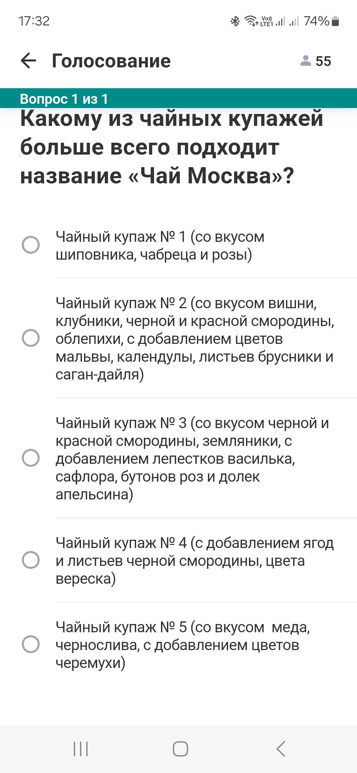This screenshot has height=773, width=357.
Task: Tap the Голосование page title
Action: pyautogui.click(x=111, y=61)
